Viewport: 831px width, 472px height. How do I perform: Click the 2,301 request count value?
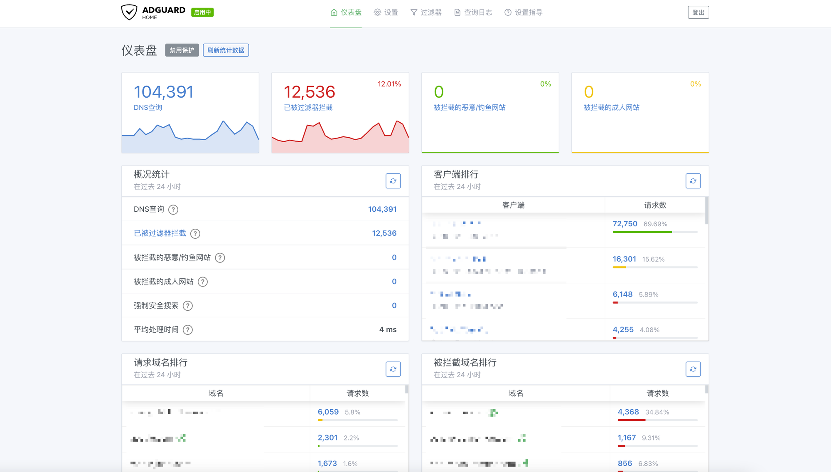coord(328,437)
